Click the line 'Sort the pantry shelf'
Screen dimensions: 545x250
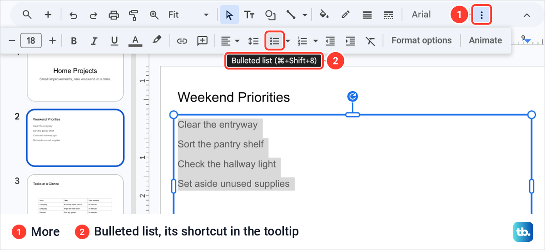tap(221, 144)
